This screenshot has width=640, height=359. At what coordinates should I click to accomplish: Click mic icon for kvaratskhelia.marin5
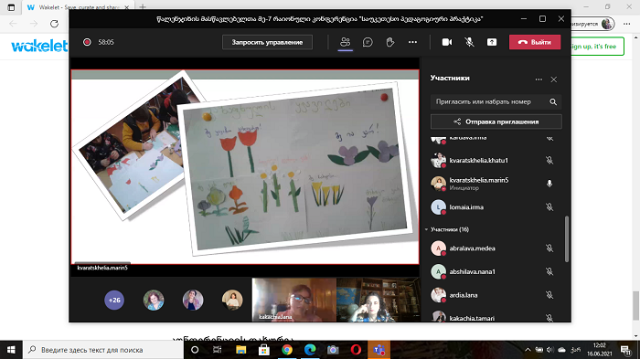tap(549, 184)
